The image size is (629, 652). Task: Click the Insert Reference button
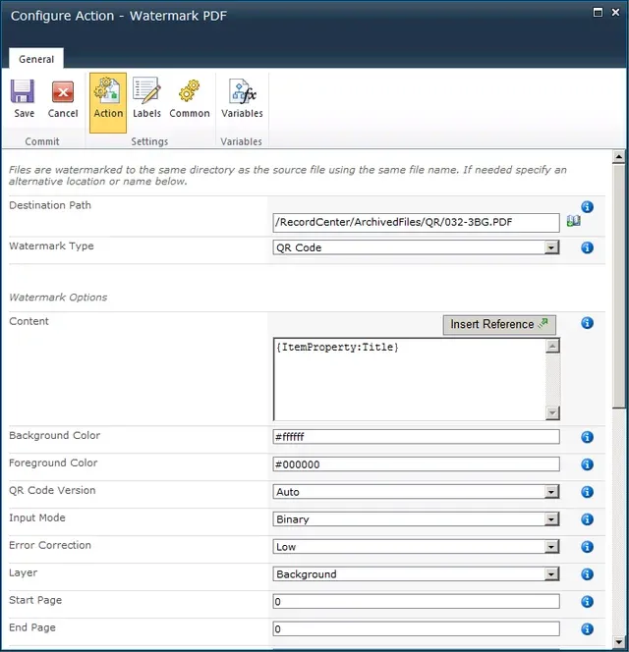[499, 324]
